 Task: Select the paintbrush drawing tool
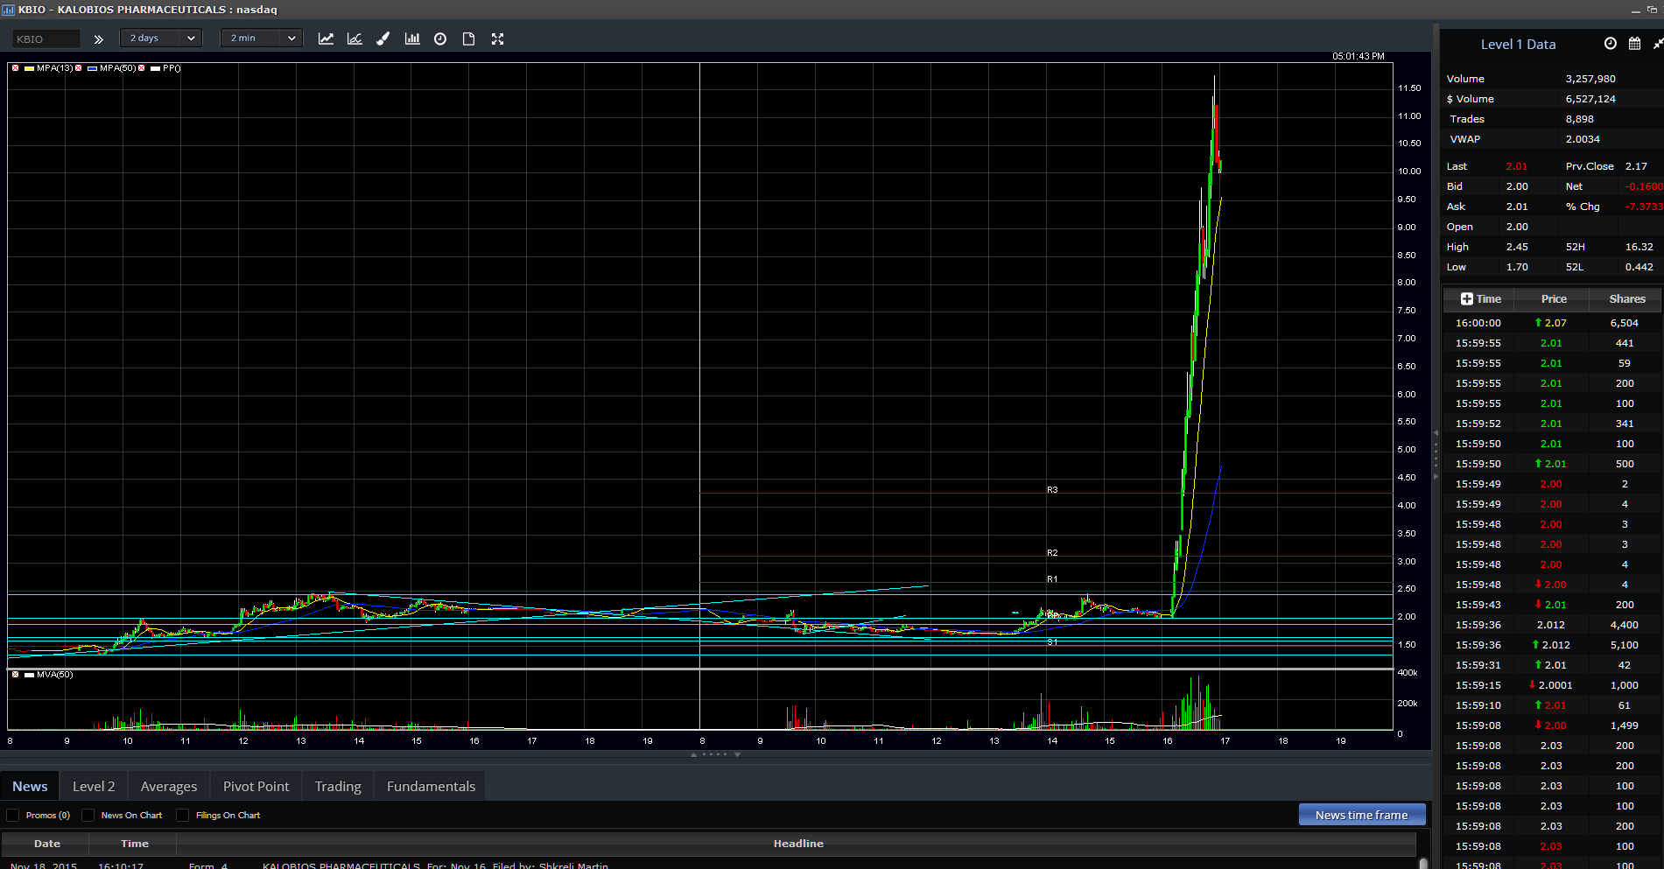(383, 39)
